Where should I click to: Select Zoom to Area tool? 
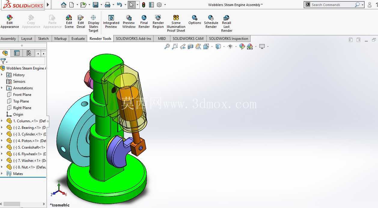(175, 46)
